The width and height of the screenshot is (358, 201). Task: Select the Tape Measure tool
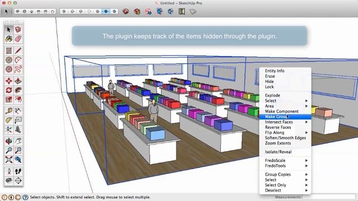coord(9,111)
